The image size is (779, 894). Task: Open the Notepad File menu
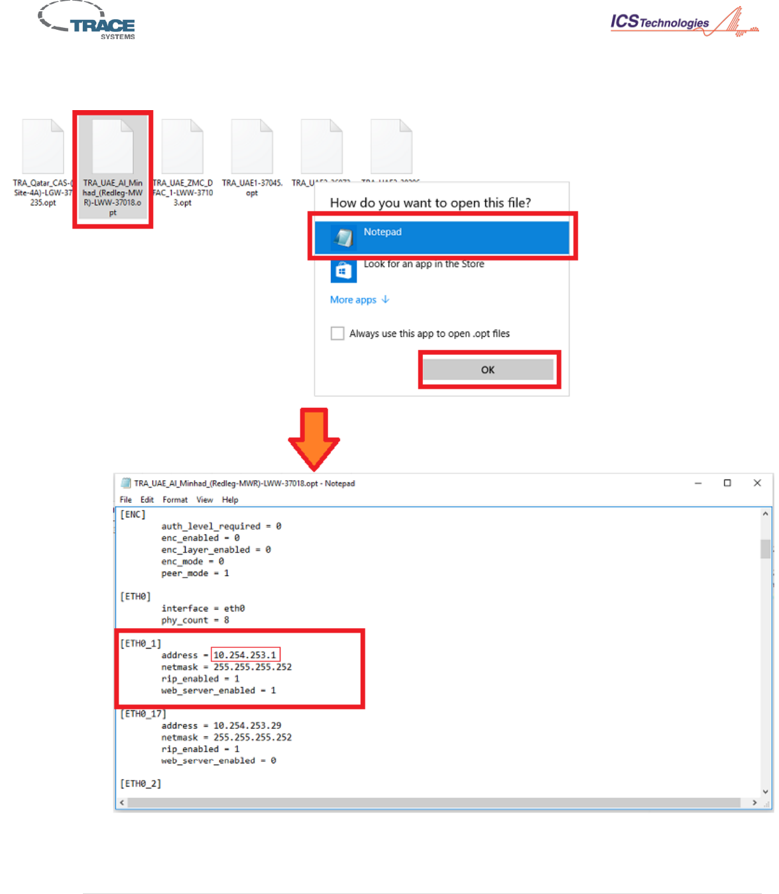[126, 500]
